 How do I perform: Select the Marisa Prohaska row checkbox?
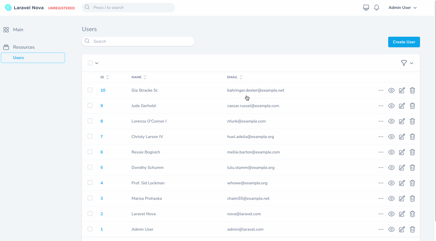90,198
